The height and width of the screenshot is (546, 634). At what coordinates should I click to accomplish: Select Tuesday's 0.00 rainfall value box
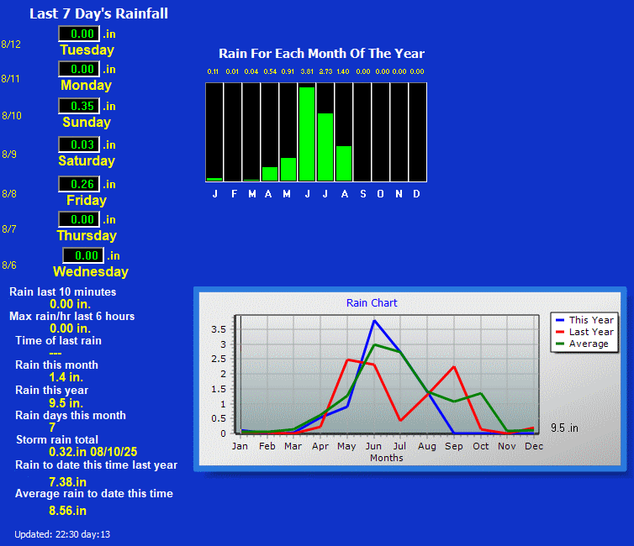click(x=79, y=34)
